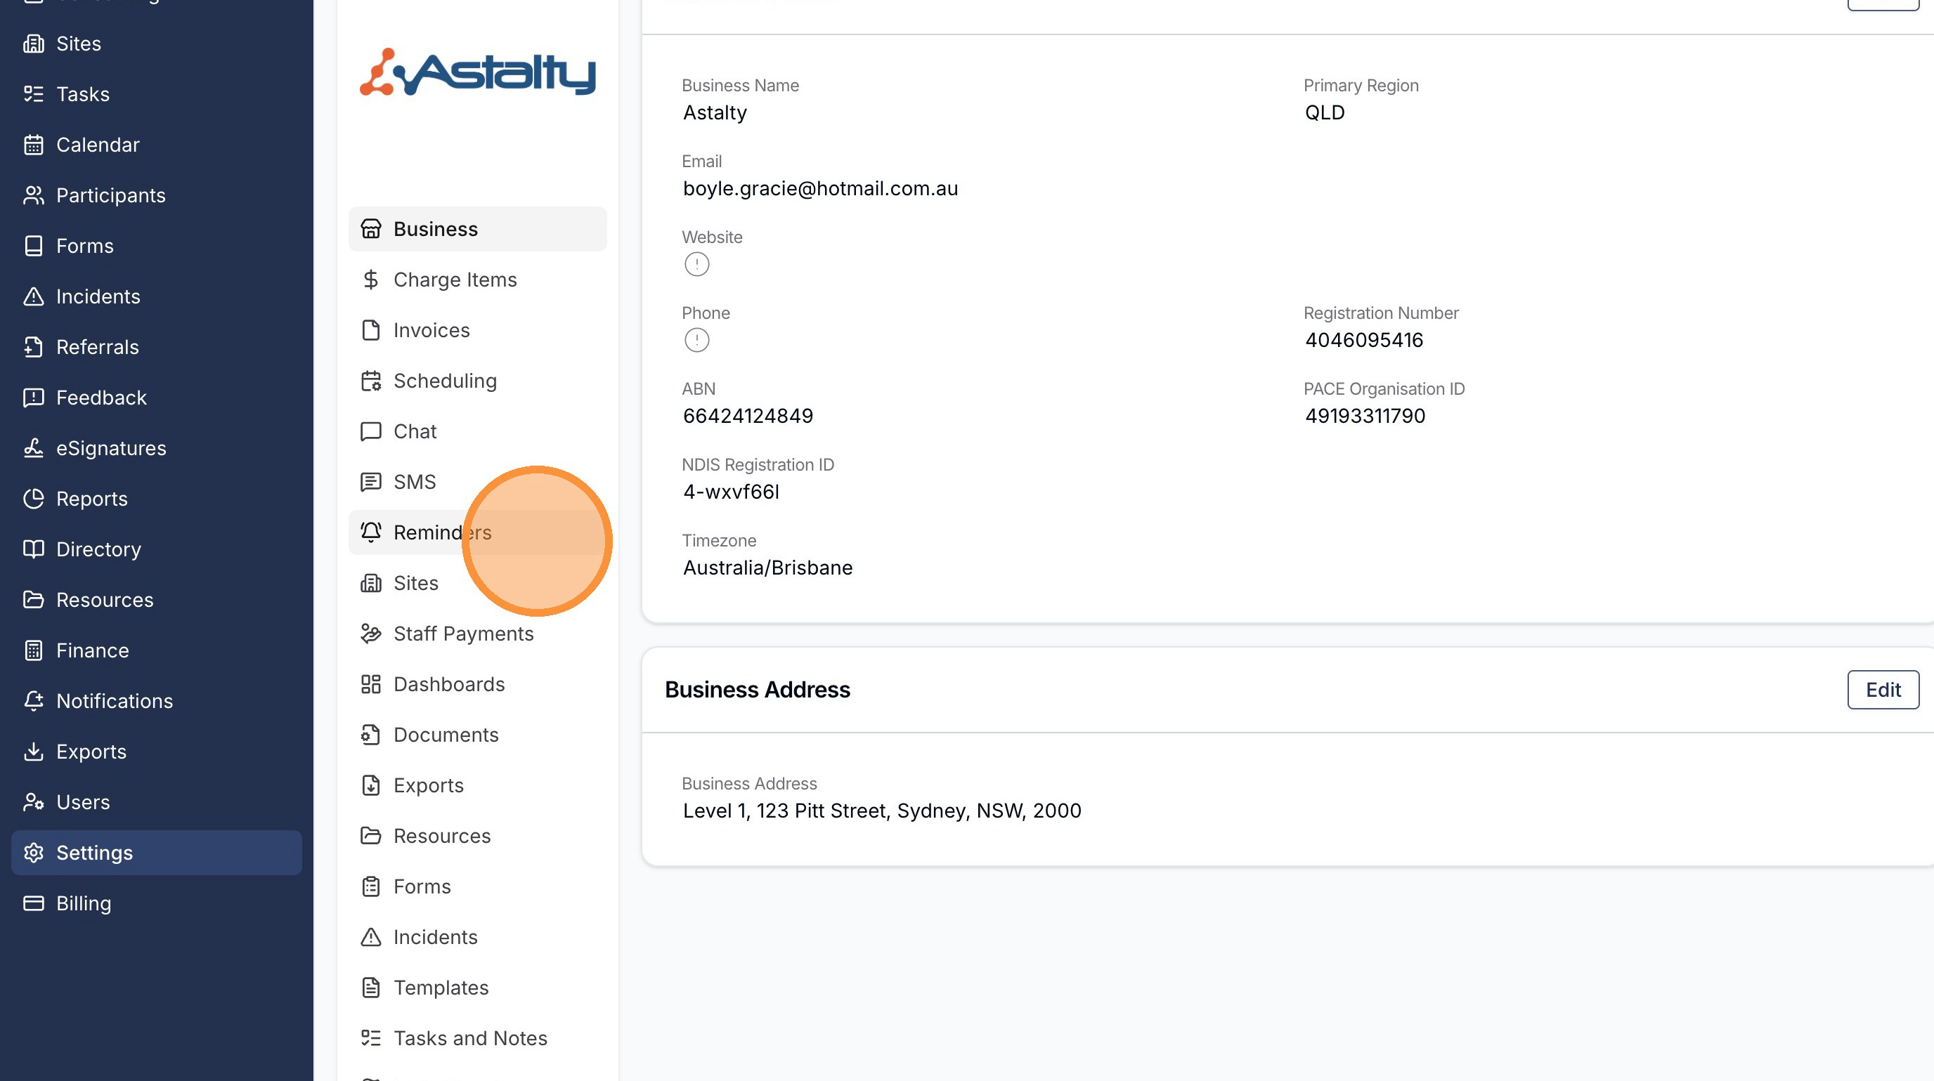
Task: Click Registration Number 4046095416
Action: click(x=1363, y=340)
